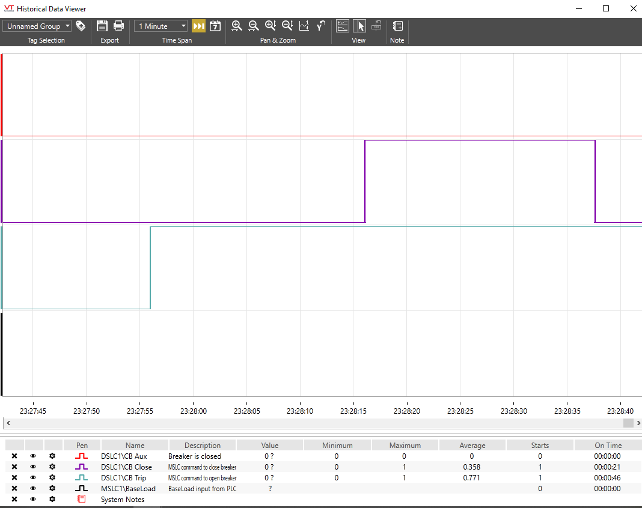Select the cursor pointer view icon

(359, 26)
